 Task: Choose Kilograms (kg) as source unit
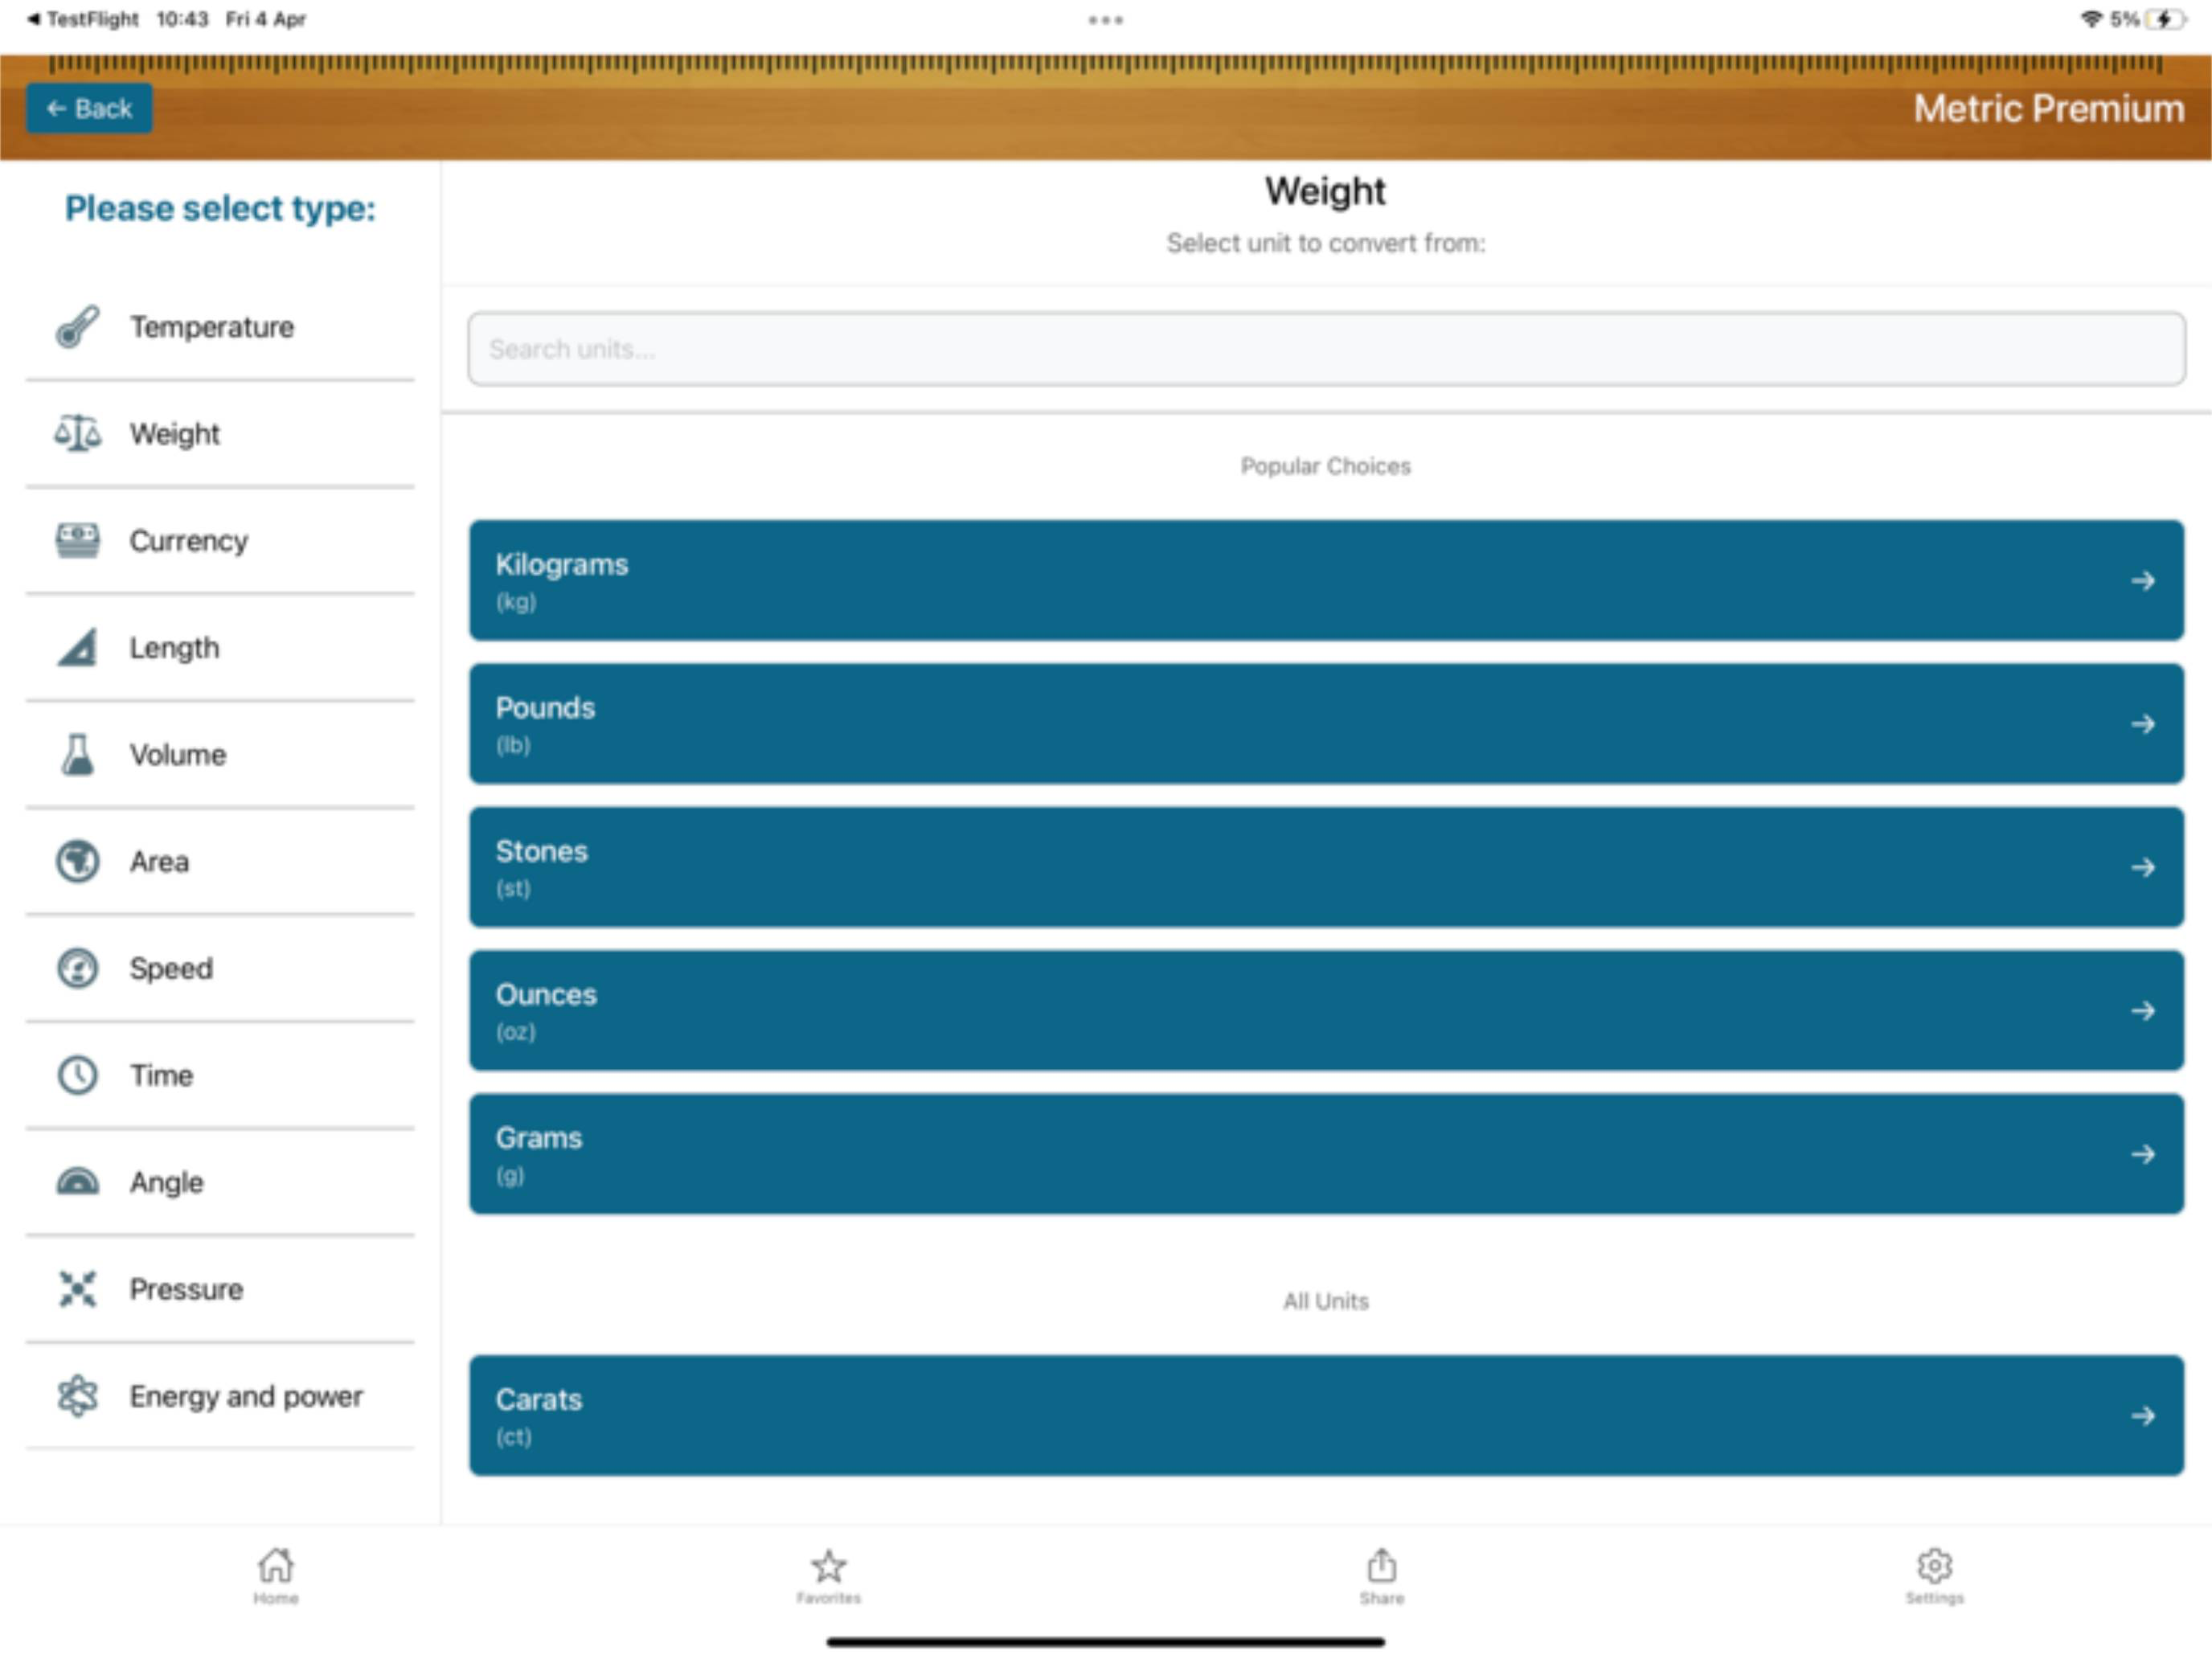click(x=1326, y=581)
